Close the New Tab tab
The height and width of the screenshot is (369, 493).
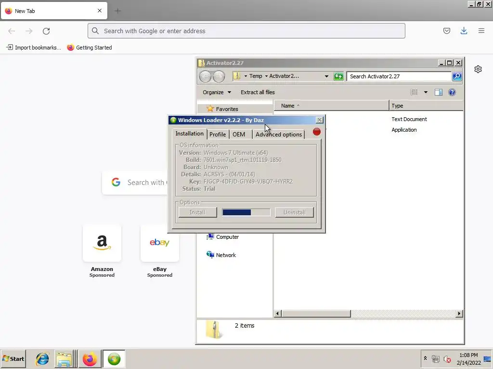pyautogui.click(x=99, y=11)
